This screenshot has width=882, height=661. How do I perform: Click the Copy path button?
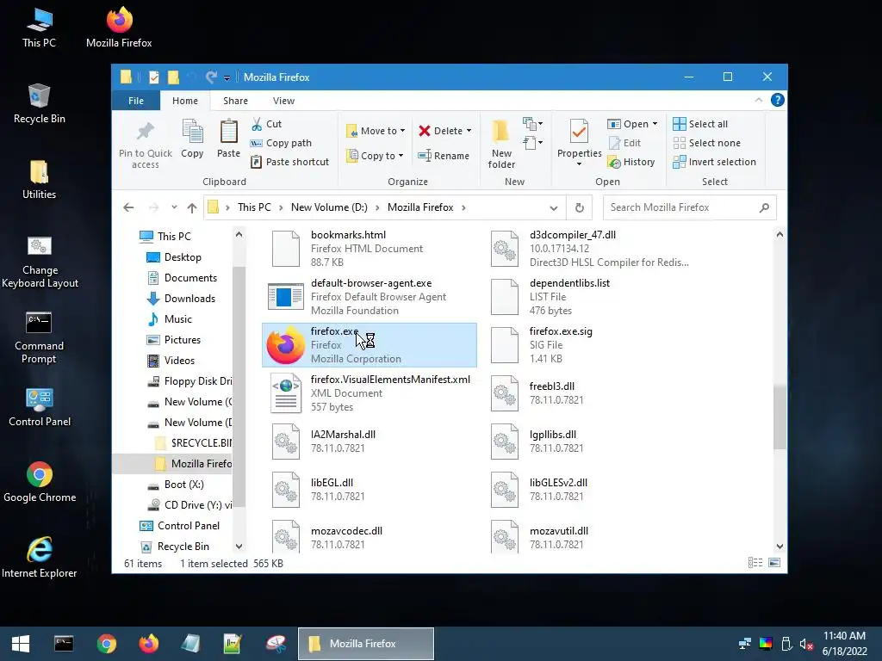click(281, 144)
